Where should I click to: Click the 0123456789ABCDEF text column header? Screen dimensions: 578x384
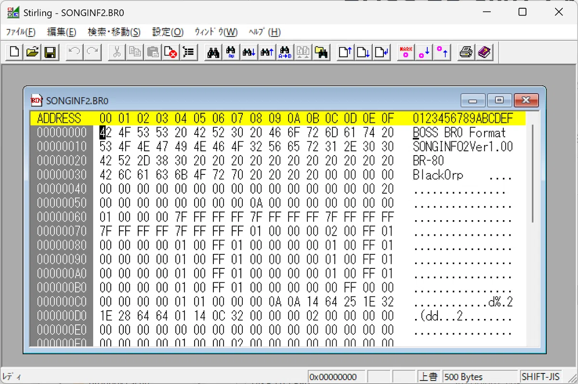(x=463, y=119)
